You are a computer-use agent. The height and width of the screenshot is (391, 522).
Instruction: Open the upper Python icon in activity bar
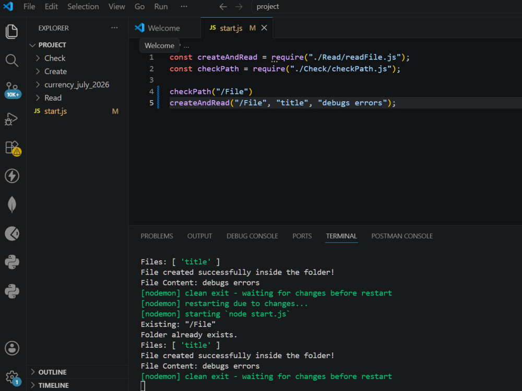(x=12, y=262)
